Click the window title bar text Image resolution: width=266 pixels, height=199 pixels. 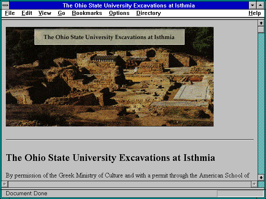pos(129,5)
